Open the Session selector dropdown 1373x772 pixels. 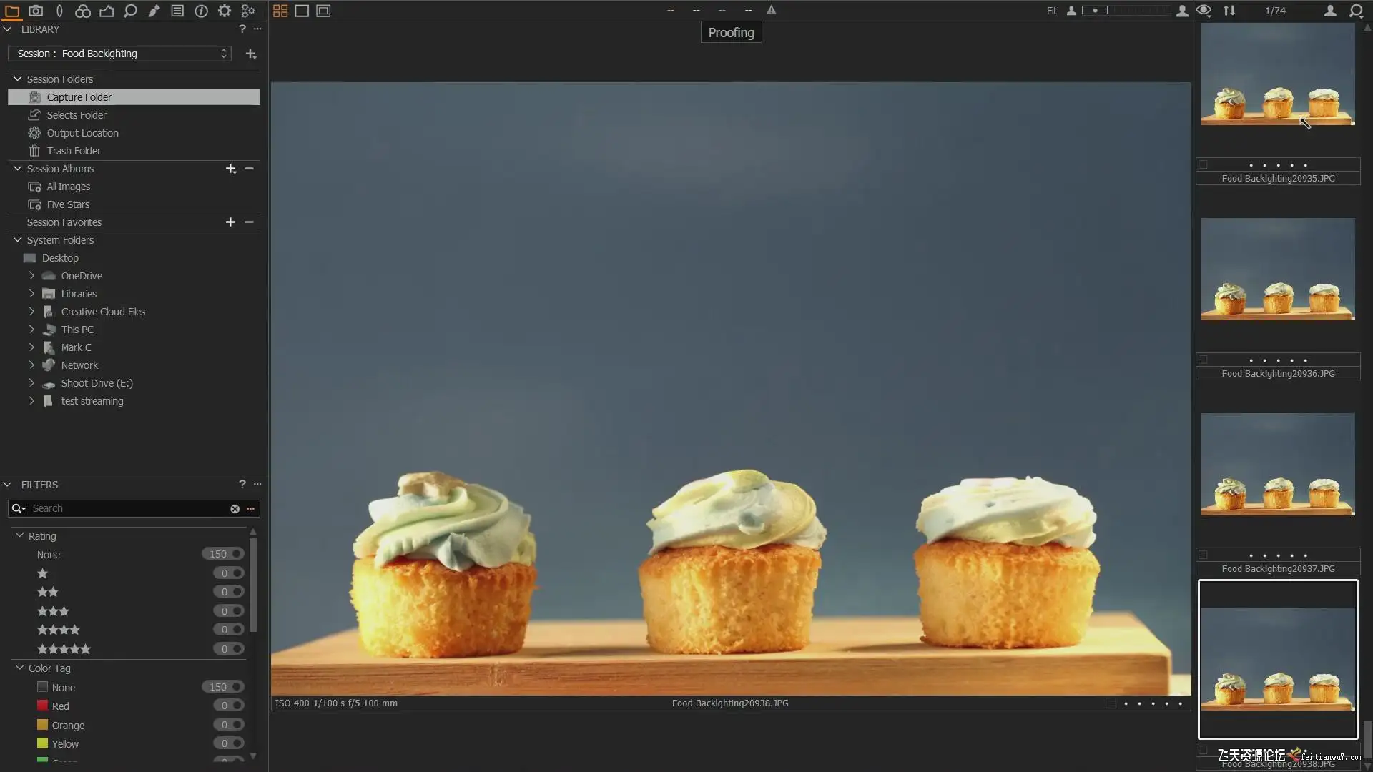coord(120,54)
